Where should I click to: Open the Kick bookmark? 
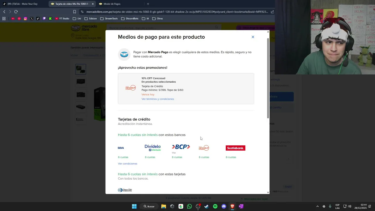pos(50,18)
